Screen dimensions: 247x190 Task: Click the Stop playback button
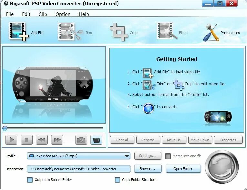click(26, 140)
